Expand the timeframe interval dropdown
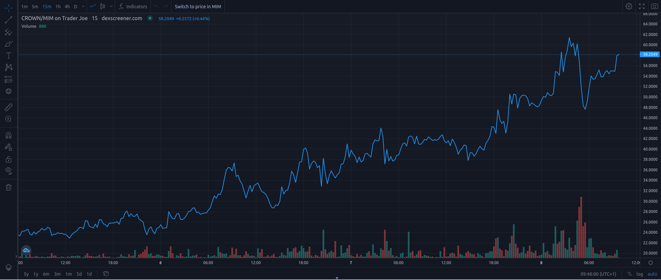 click(x=83, y=7)
